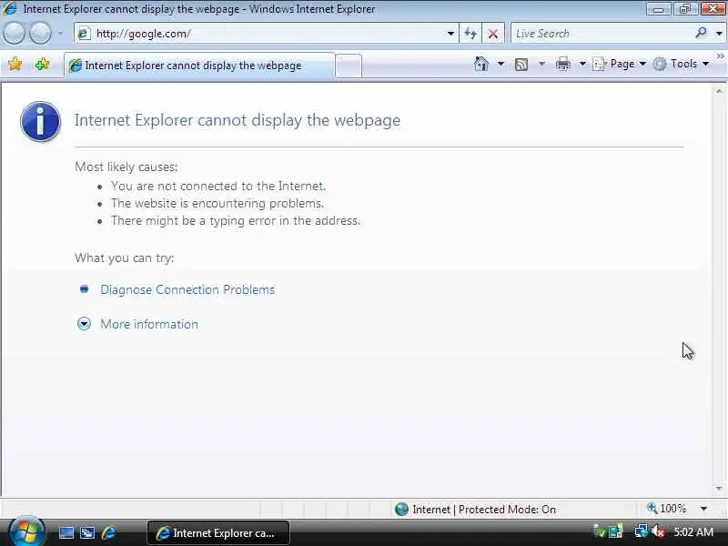The image size is (728, 546).
Task: Expand the Home button dropdown arrow
Action: click(x=500, y=64)
